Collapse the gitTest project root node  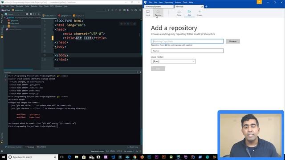coord(5,18)
